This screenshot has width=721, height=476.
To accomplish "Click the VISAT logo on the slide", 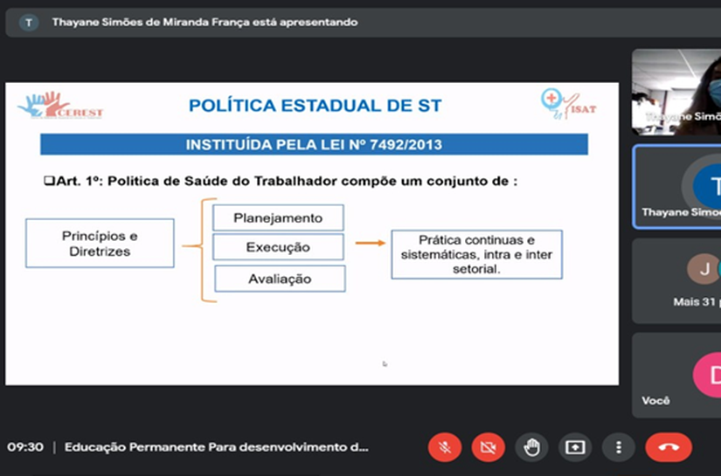I will [568, 104].
